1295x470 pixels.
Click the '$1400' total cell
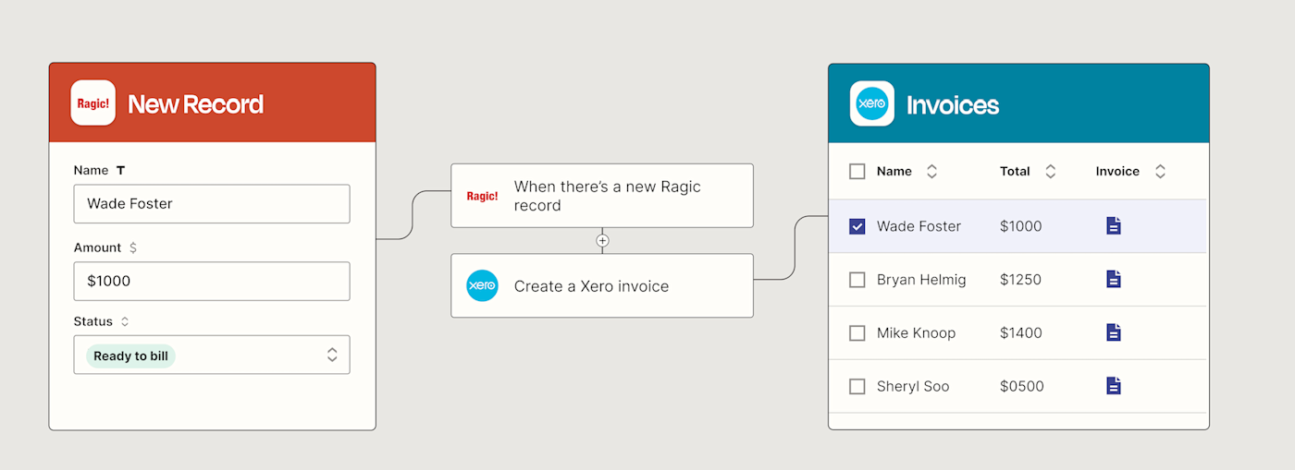tap(1021, 333)
